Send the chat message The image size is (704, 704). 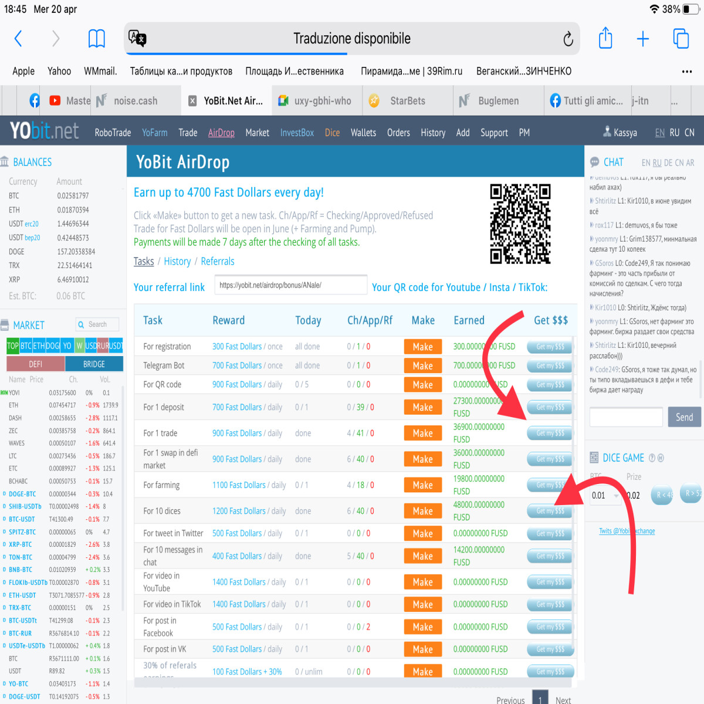(684, 417)
